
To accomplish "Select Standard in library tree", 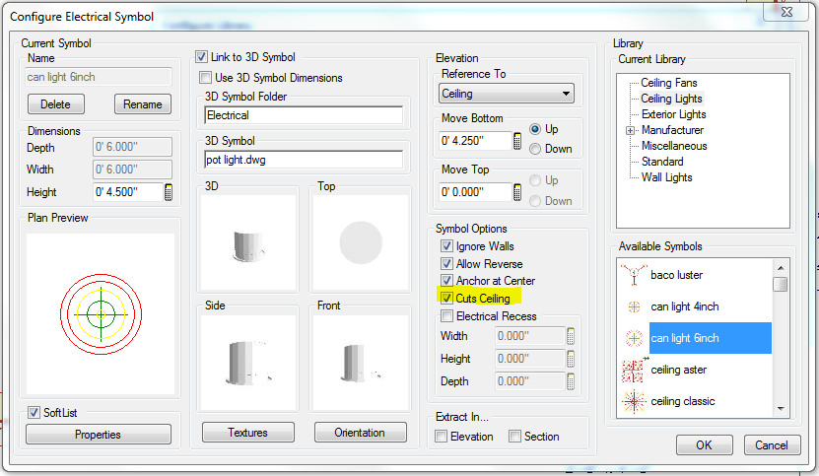I will (662, 162).
